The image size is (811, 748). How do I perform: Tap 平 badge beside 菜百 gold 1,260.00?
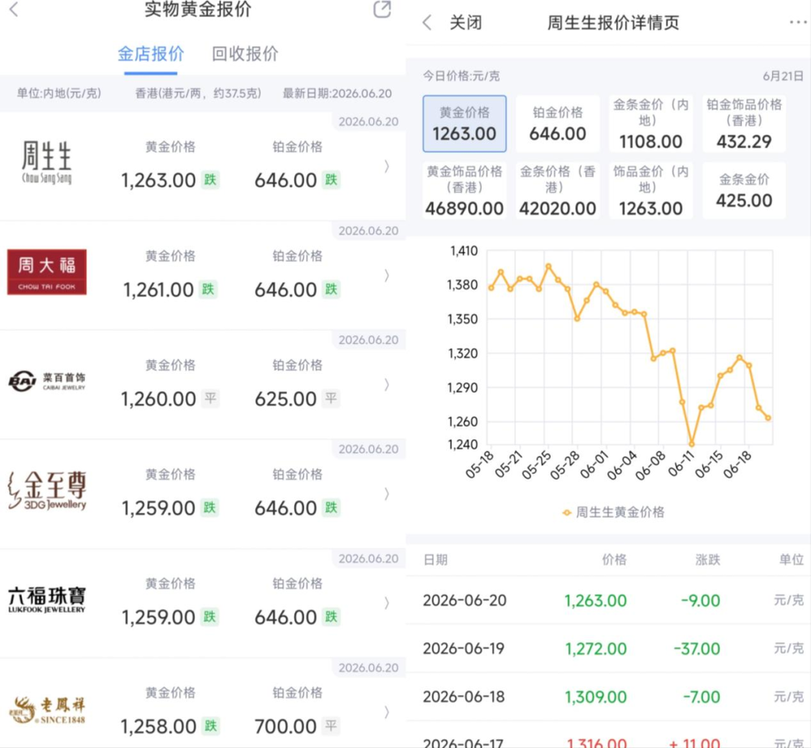(x=210, y=398)
